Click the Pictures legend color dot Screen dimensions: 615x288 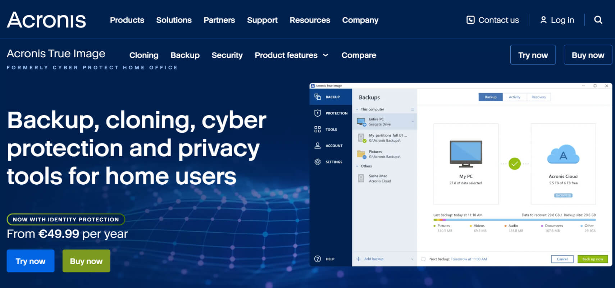coord(434,226)
